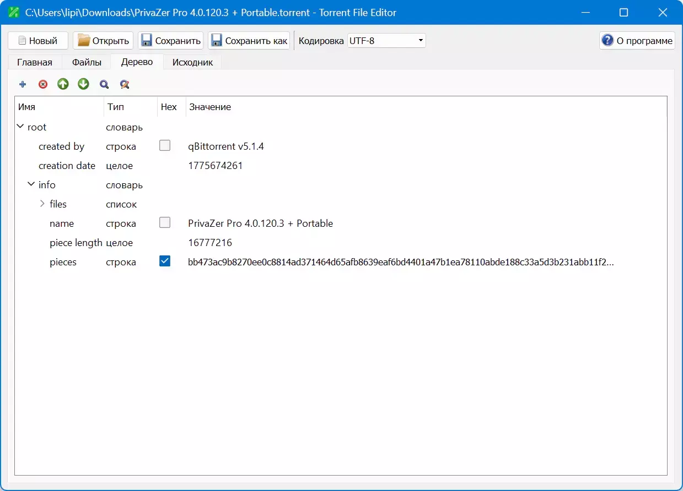
Task: Click the blue plus add item icon
Action: [23, 84]
